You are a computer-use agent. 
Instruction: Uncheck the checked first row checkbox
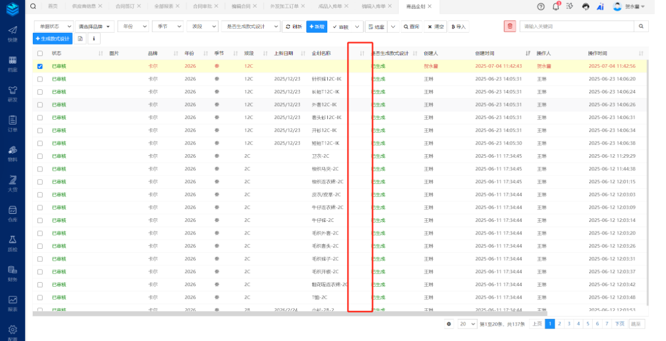pos(40,66)
